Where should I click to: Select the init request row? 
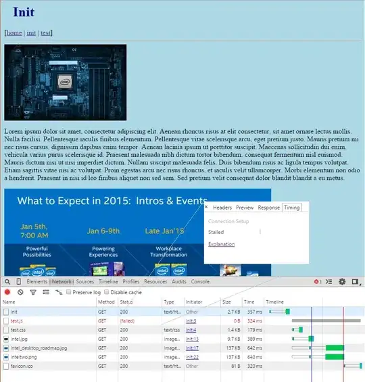(x=182, y=312)
